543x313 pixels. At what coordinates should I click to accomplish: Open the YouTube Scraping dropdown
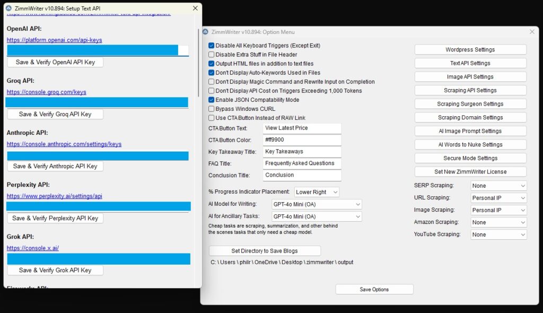point(498,234)
